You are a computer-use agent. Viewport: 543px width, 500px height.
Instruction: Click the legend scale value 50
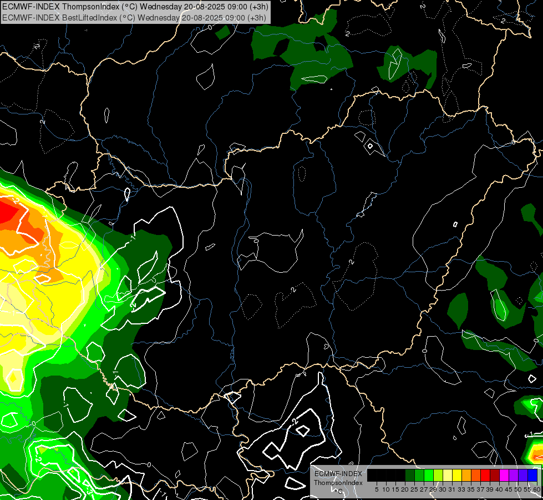518,489
